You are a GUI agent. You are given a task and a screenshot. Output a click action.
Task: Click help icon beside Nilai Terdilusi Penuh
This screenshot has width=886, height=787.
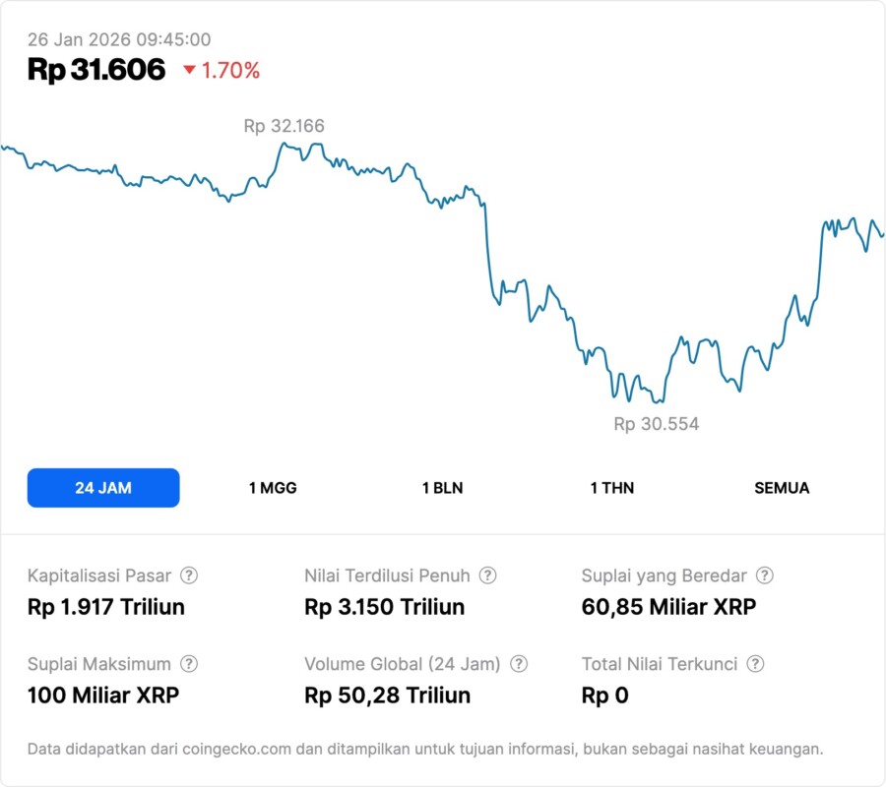tap(487, 575)
